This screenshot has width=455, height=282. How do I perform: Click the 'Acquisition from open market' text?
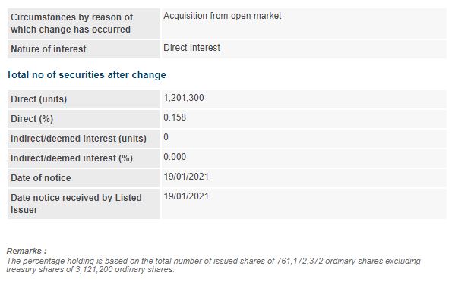223,16
